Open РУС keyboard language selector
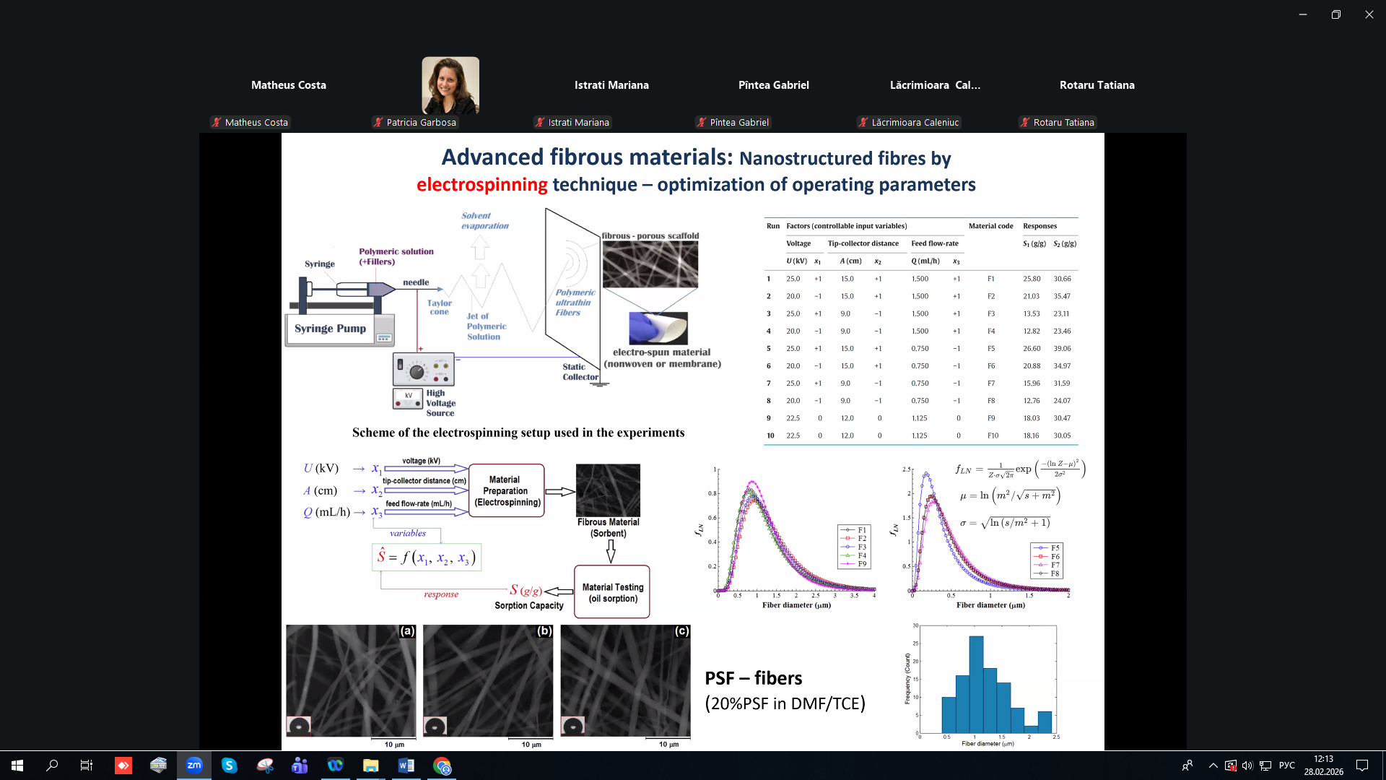 pyautogui.click(x=1286, y=766)
